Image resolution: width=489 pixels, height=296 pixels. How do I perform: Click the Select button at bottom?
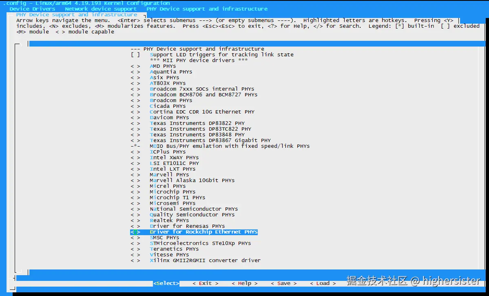point(166,283)
